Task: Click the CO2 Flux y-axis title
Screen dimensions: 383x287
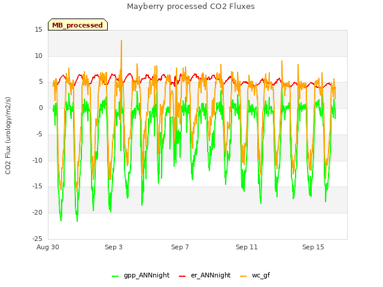Action: pos(8,136)
